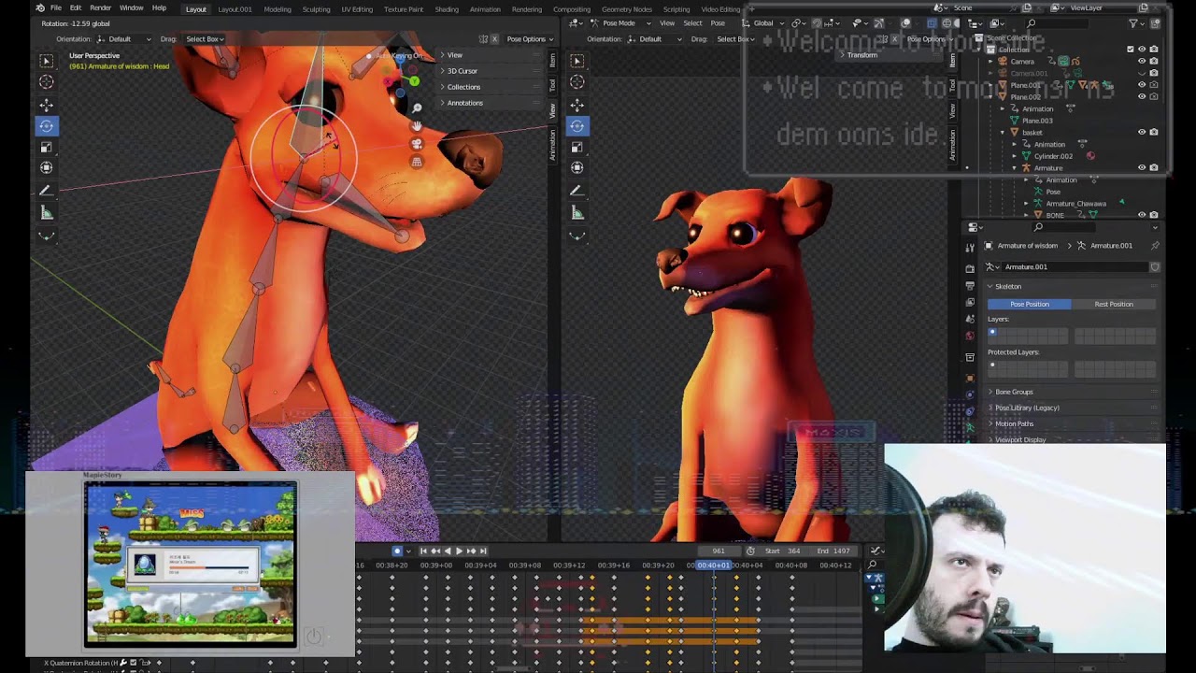Click the zoom magnifier in left viewport
This screenshot has width=1196, height=673.
pos(417,107)
